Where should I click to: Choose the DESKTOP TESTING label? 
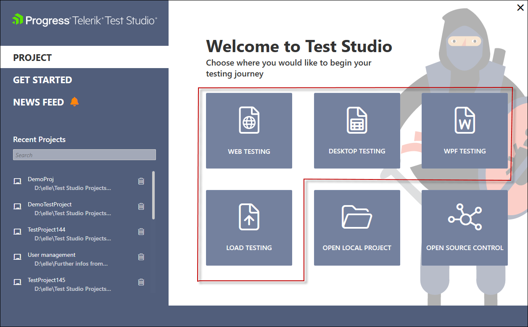coord(357,151)
